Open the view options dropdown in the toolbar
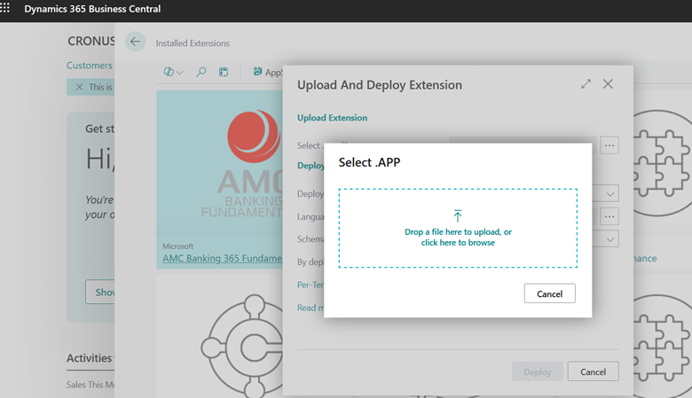This screenshot has height=398, width=692. tap(174, 72)
